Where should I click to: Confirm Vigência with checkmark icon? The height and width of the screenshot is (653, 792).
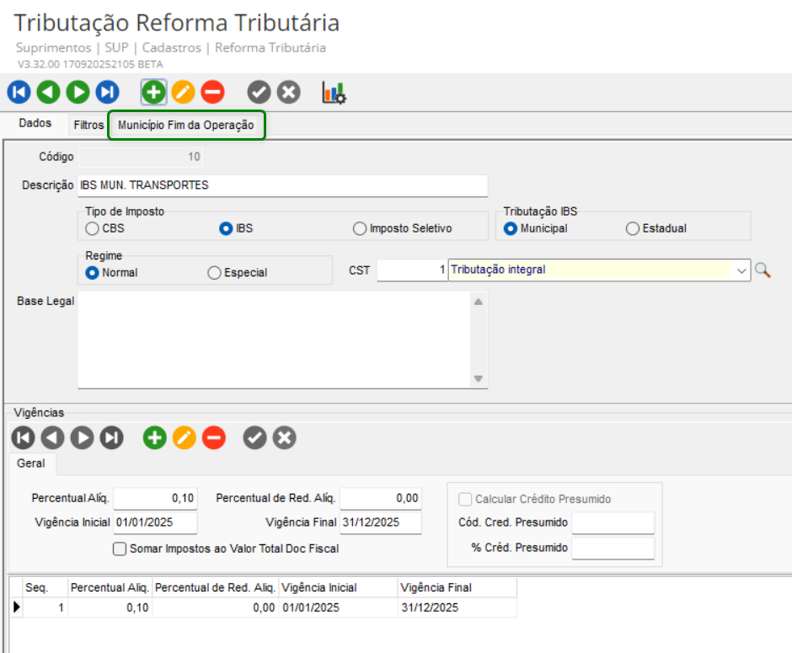(x=255, y=438)
